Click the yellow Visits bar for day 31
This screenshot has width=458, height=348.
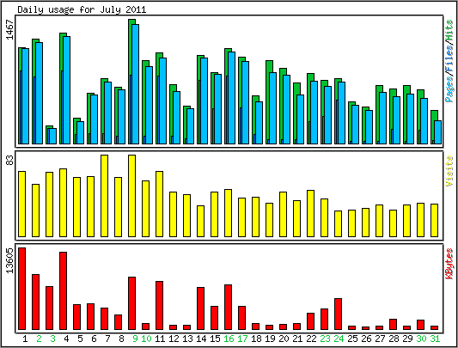[434, 220]
